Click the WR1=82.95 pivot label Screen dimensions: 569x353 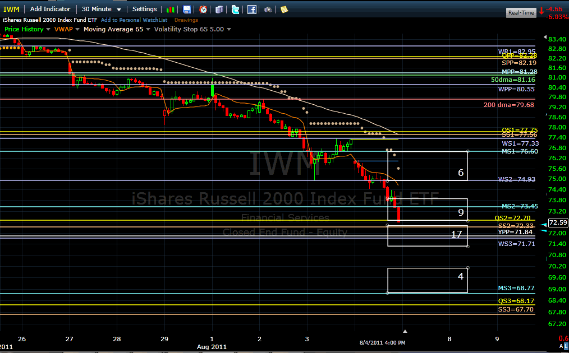517,52
